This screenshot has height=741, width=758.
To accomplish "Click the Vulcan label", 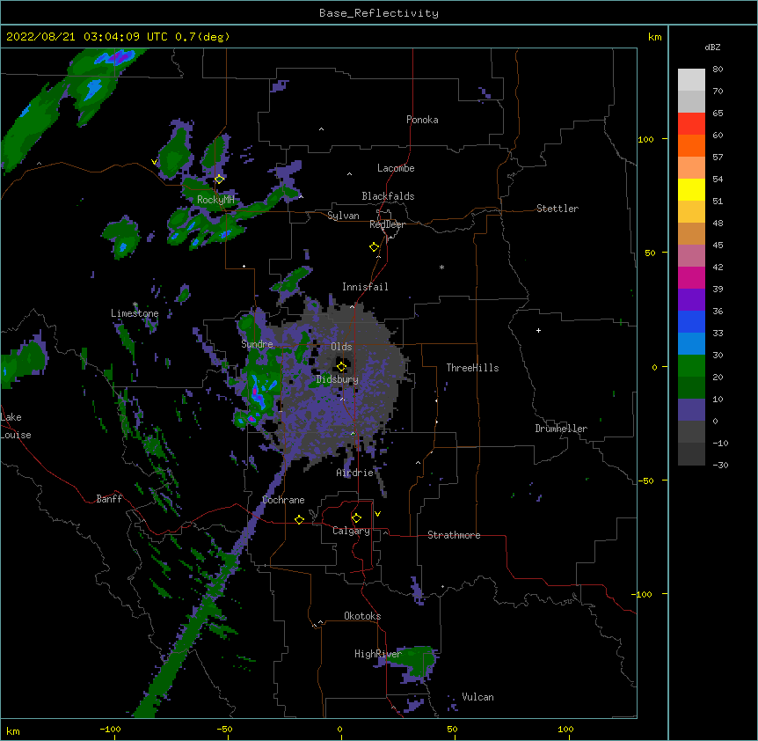I will click(477, 697).
